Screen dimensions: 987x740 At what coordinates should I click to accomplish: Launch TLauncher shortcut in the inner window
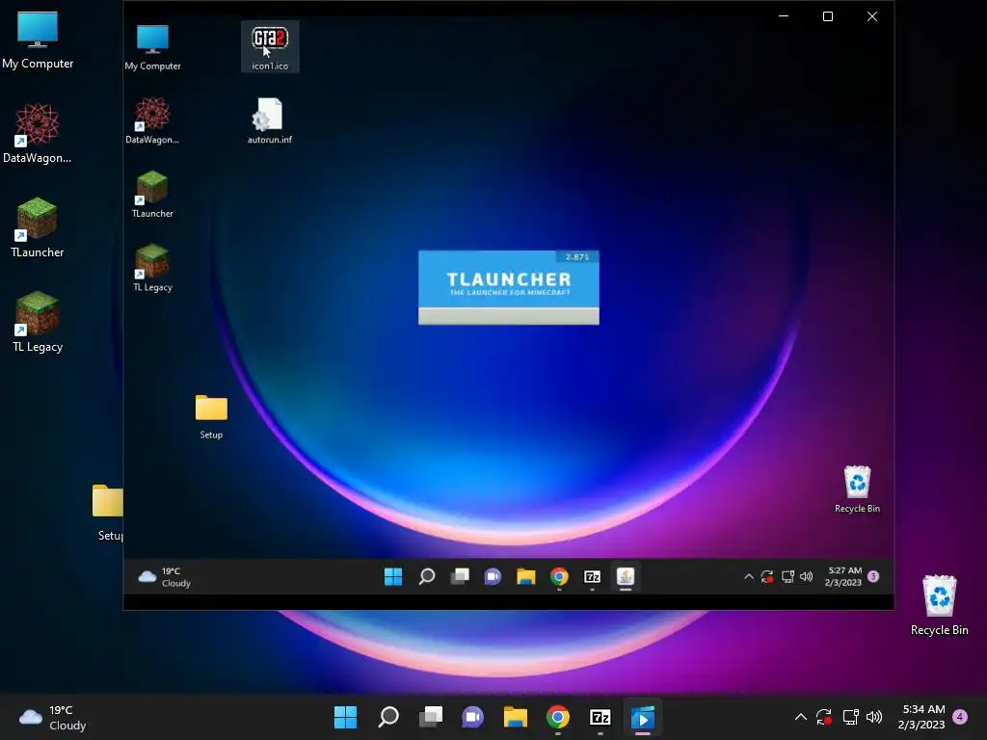(152, 195)
